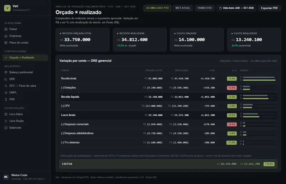Click the Receita líquida visual bar
286x184 pixels.
point(258,97)
